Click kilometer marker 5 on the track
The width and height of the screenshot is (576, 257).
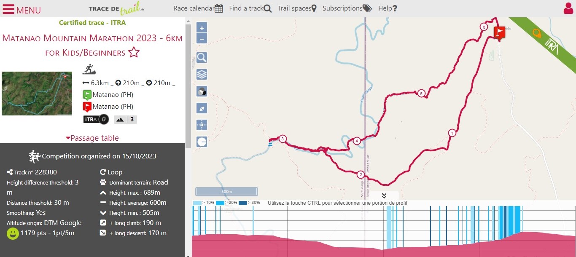click(421, 94)
